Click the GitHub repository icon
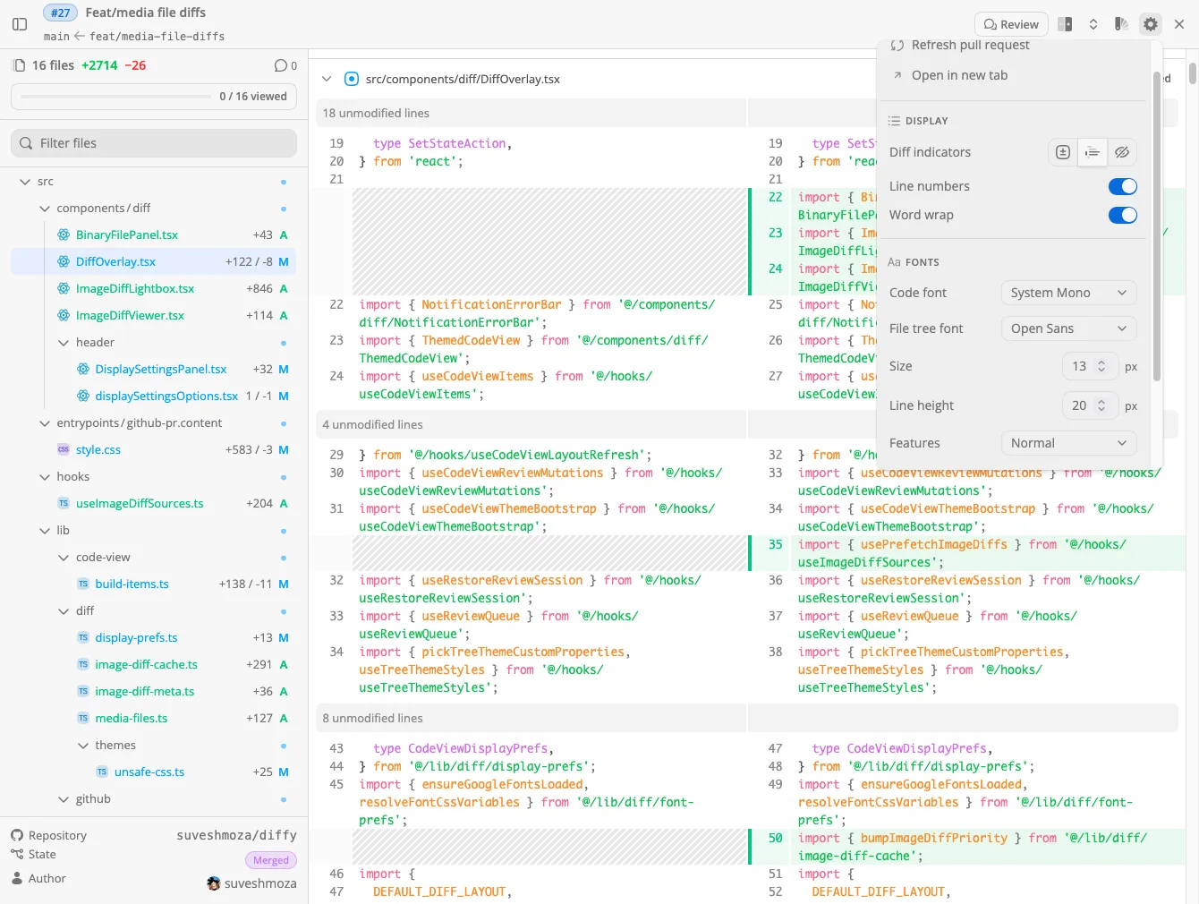The width and height of the screenshot is (1199, 904). [17, 835]
